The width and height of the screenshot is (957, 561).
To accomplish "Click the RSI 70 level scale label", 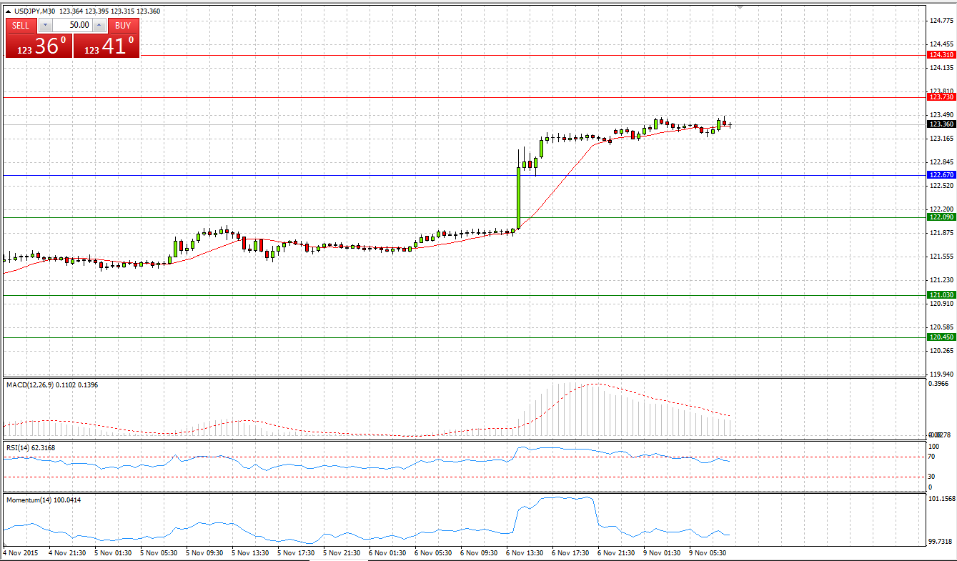I will pos(932,457).
